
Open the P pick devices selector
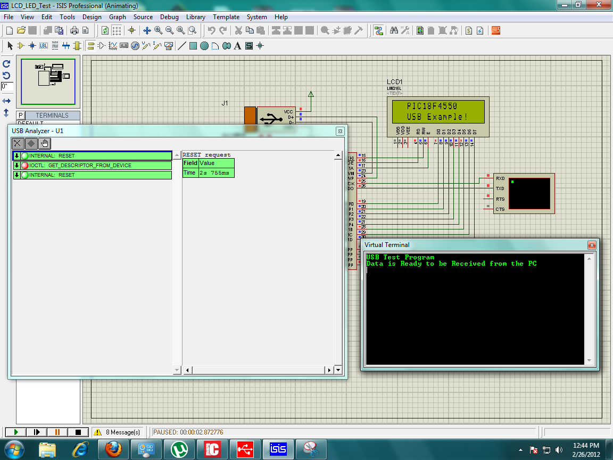(19, 115)
